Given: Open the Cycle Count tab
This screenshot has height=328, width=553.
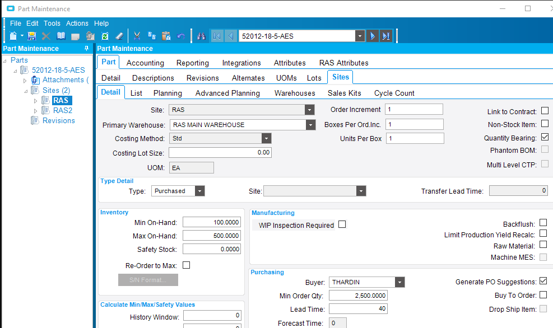Looking at the screenshot, I should point(394,93).
